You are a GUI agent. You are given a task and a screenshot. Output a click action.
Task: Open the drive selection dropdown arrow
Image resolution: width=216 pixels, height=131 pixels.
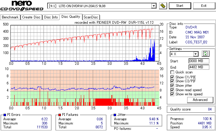154,6
